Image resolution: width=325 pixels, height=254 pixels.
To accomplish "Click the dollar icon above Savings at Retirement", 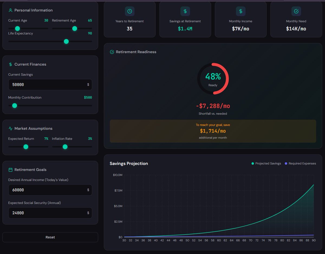I will tap(185, 11).
